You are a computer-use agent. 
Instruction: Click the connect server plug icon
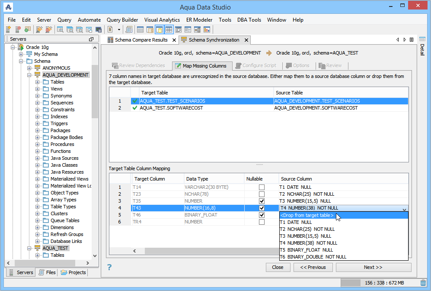tap(39, 29)
